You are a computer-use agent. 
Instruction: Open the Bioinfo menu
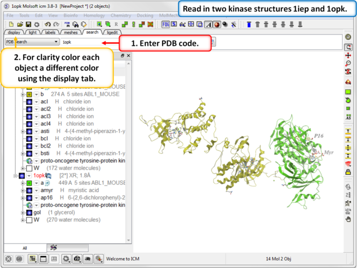pyautogui.click(x=70, y=15)
